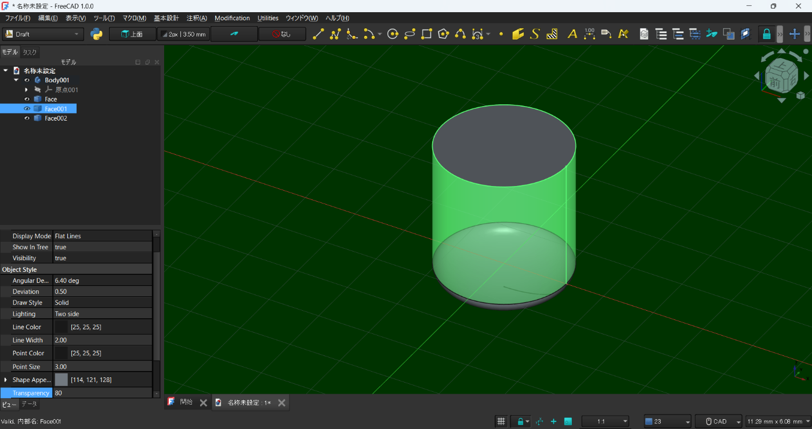Expand the 原点001 tree node
Screen dimensions: 812x429
click(x=26, y=90)
